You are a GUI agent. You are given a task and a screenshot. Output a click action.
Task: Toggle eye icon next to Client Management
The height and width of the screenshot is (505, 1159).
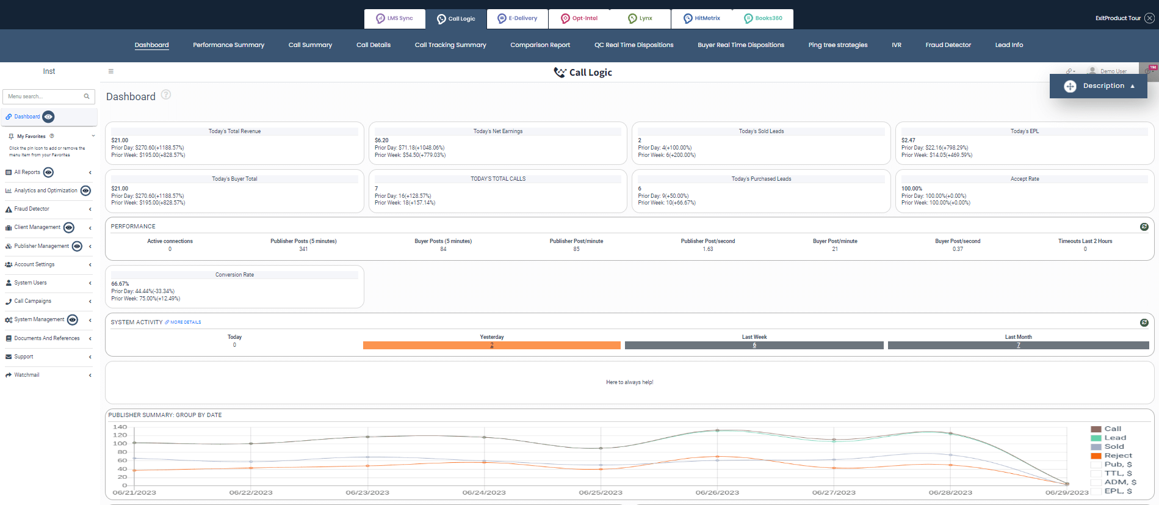point(69,228)
